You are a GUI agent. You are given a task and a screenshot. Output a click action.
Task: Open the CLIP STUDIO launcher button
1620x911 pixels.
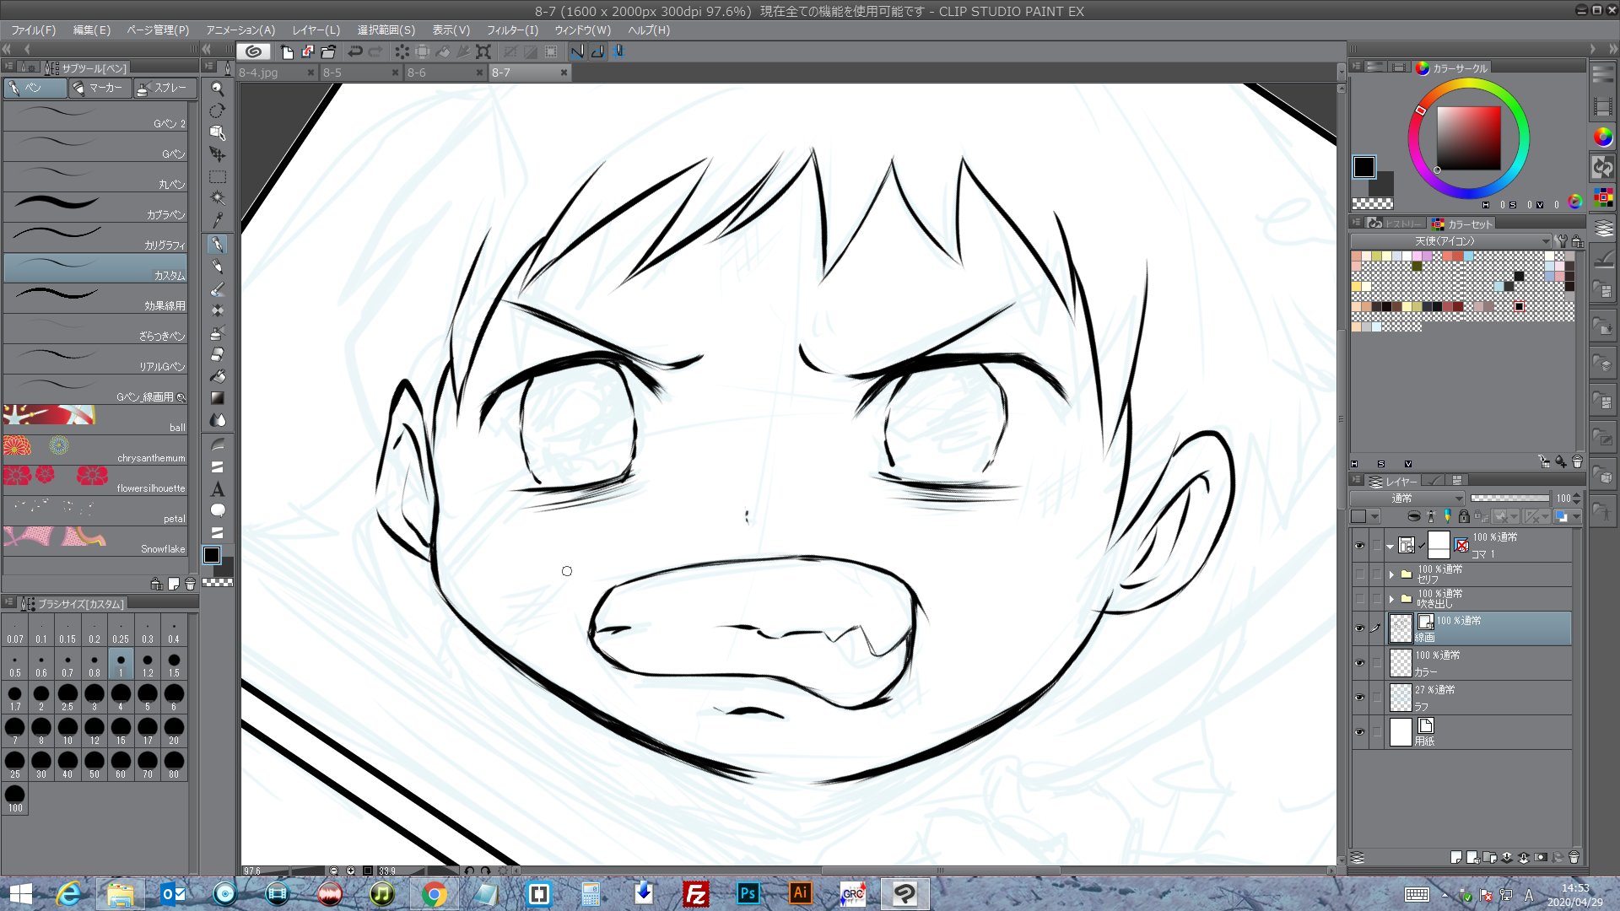[x=253, y=51]
